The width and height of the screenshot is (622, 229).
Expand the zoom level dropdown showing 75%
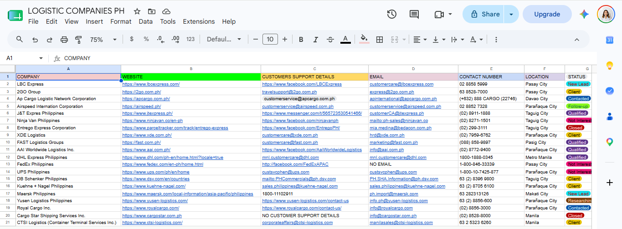pos(103,40)
